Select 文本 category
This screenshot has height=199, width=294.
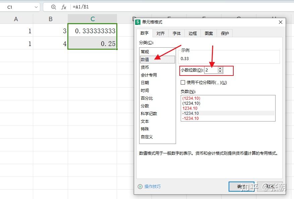coord(157,121)
